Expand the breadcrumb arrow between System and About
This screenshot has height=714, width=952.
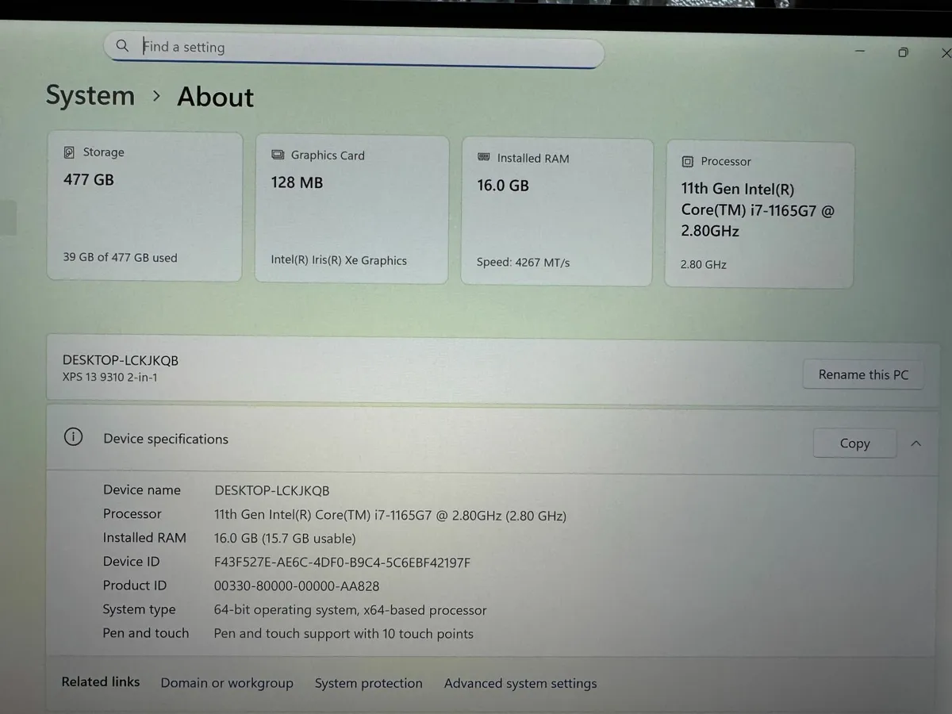pos(156,95)
